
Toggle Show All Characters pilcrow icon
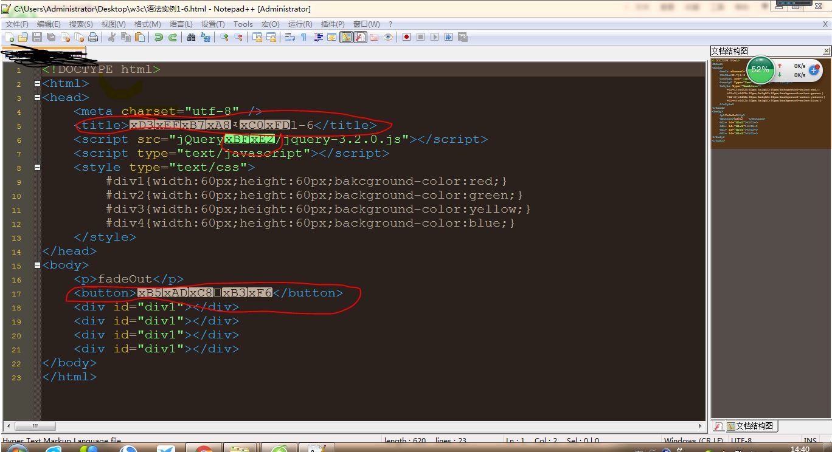pos(304,37)
